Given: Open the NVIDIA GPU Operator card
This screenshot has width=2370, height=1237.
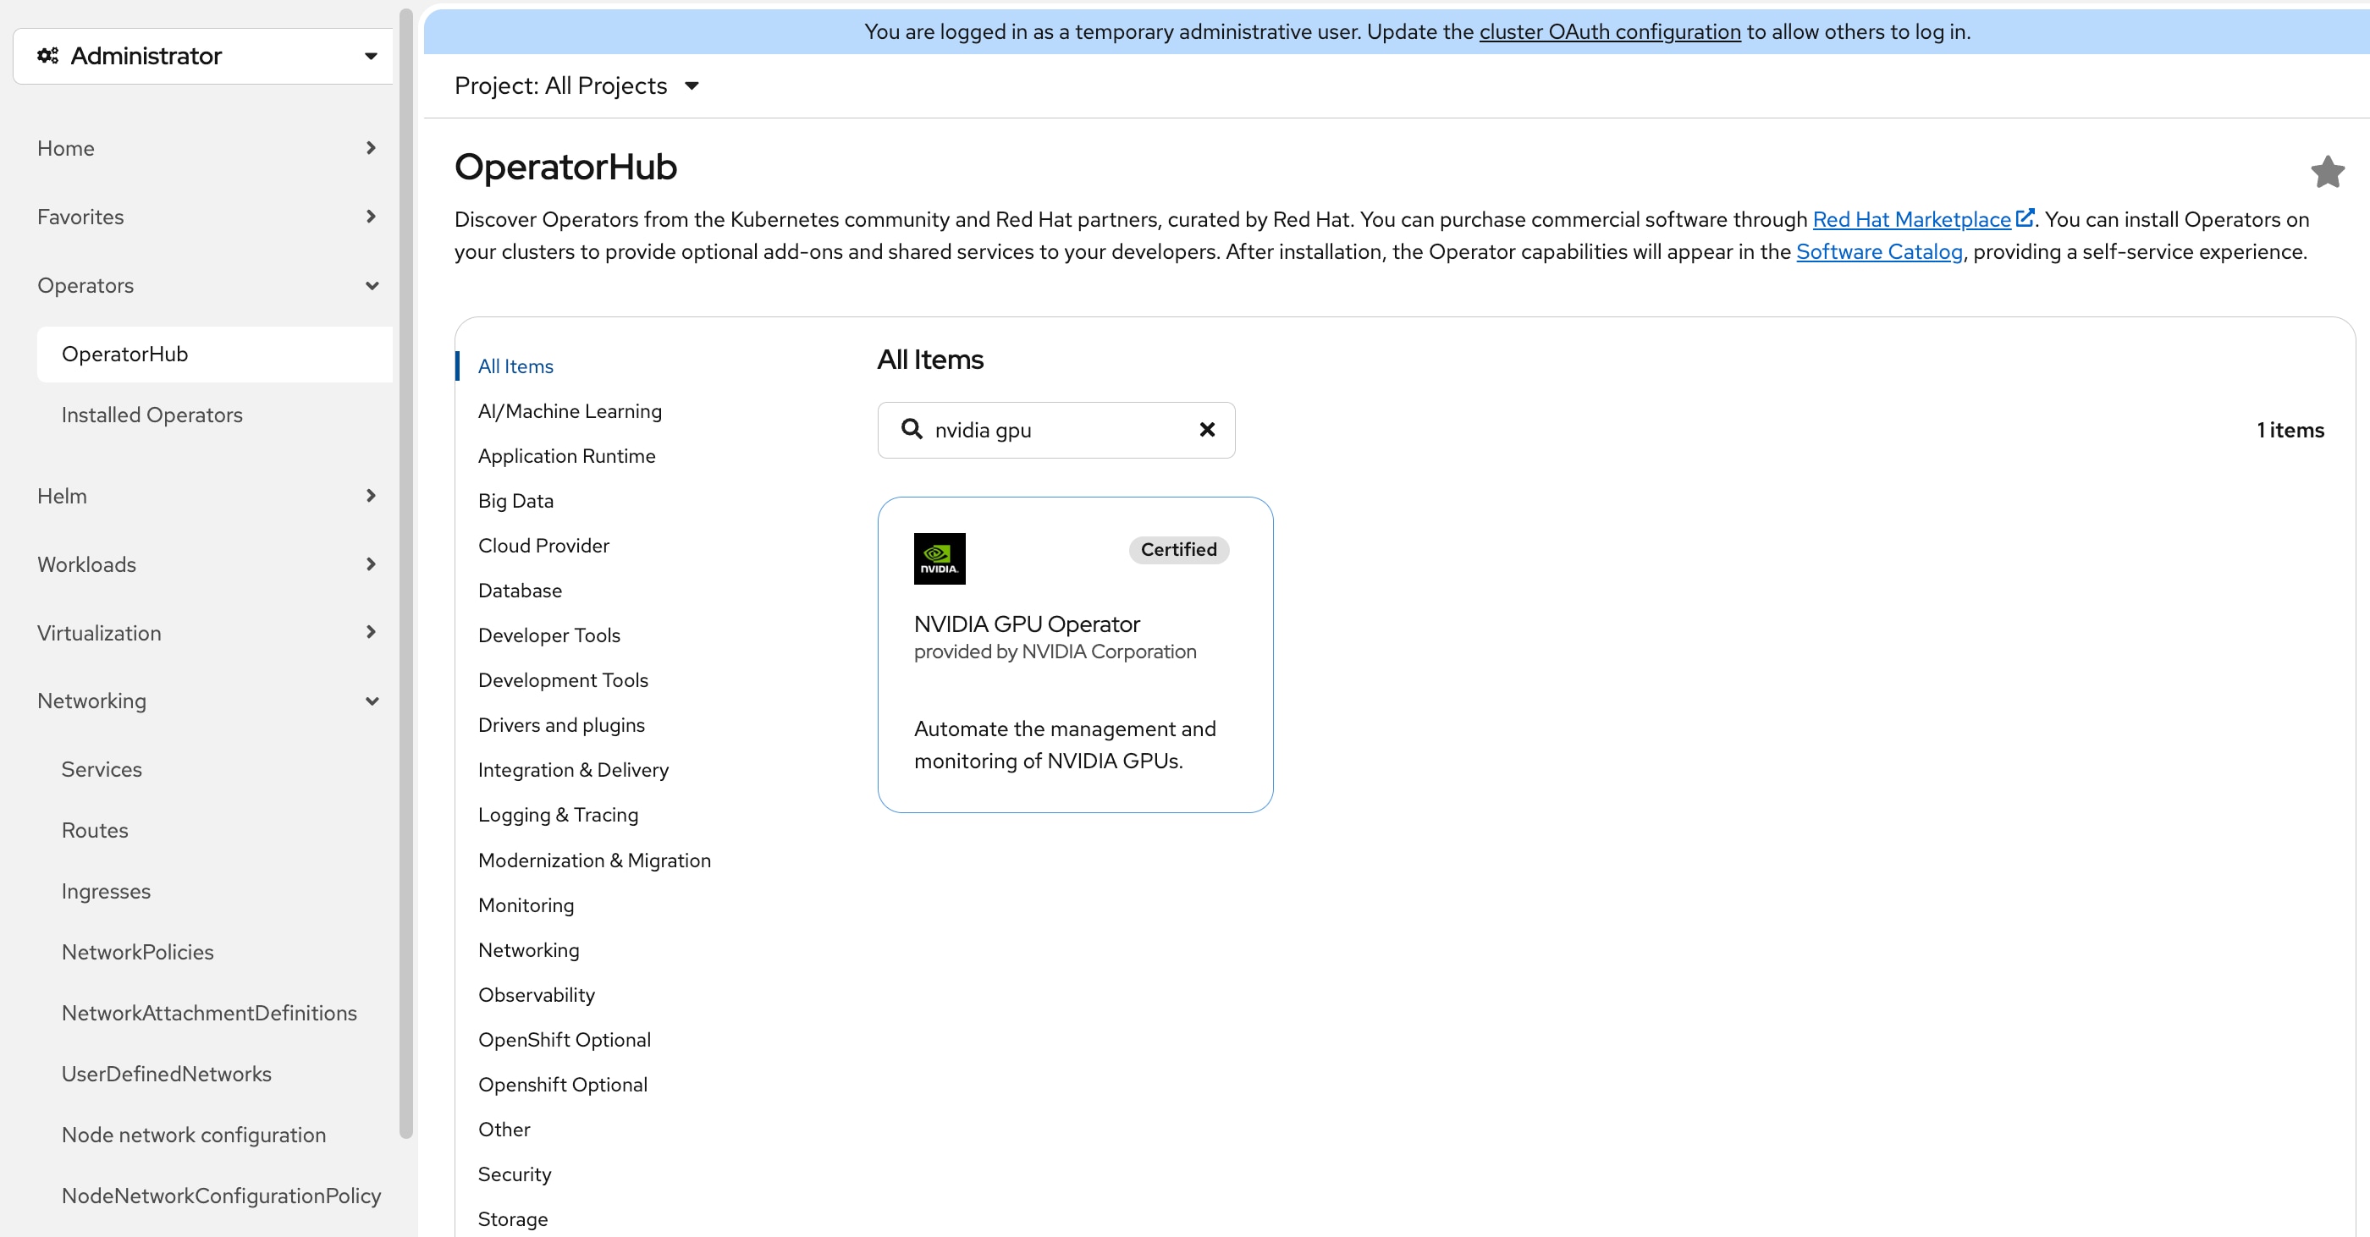Looking at the screenshot, I should (1075, 654).
